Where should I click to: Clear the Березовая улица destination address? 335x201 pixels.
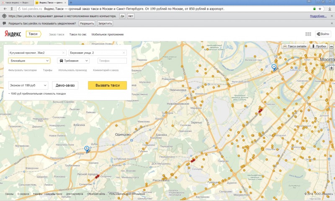pyautogui.click(x=124, y=53)
